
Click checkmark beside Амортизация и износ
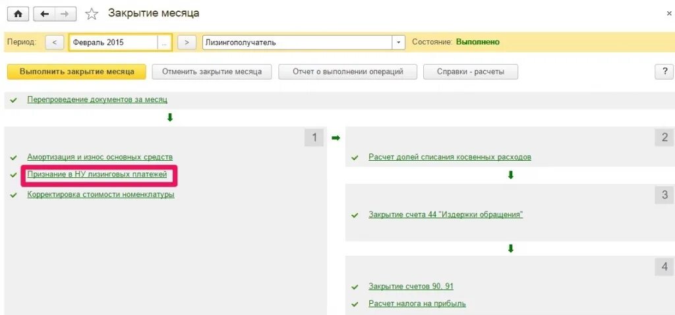[14, 157]
